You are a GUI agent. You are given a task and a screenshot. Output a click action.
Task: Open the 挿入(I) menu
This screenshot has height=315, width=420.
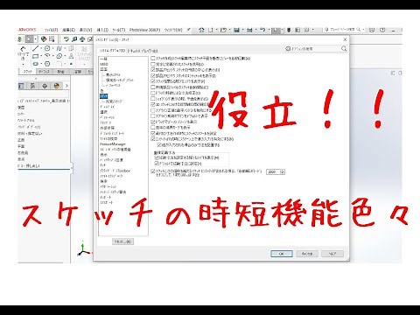click(102, 30)
